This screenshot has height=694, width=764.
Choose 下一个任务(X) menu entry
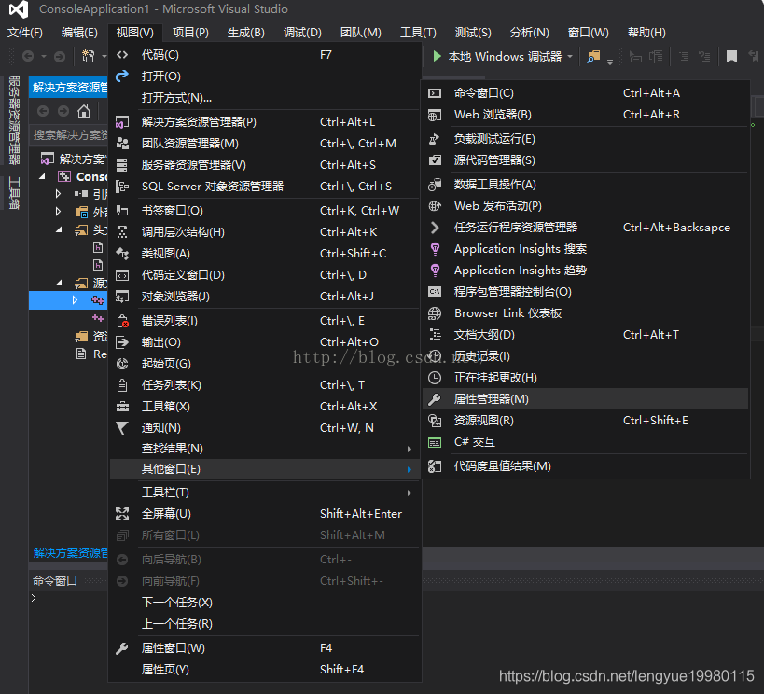265,603
